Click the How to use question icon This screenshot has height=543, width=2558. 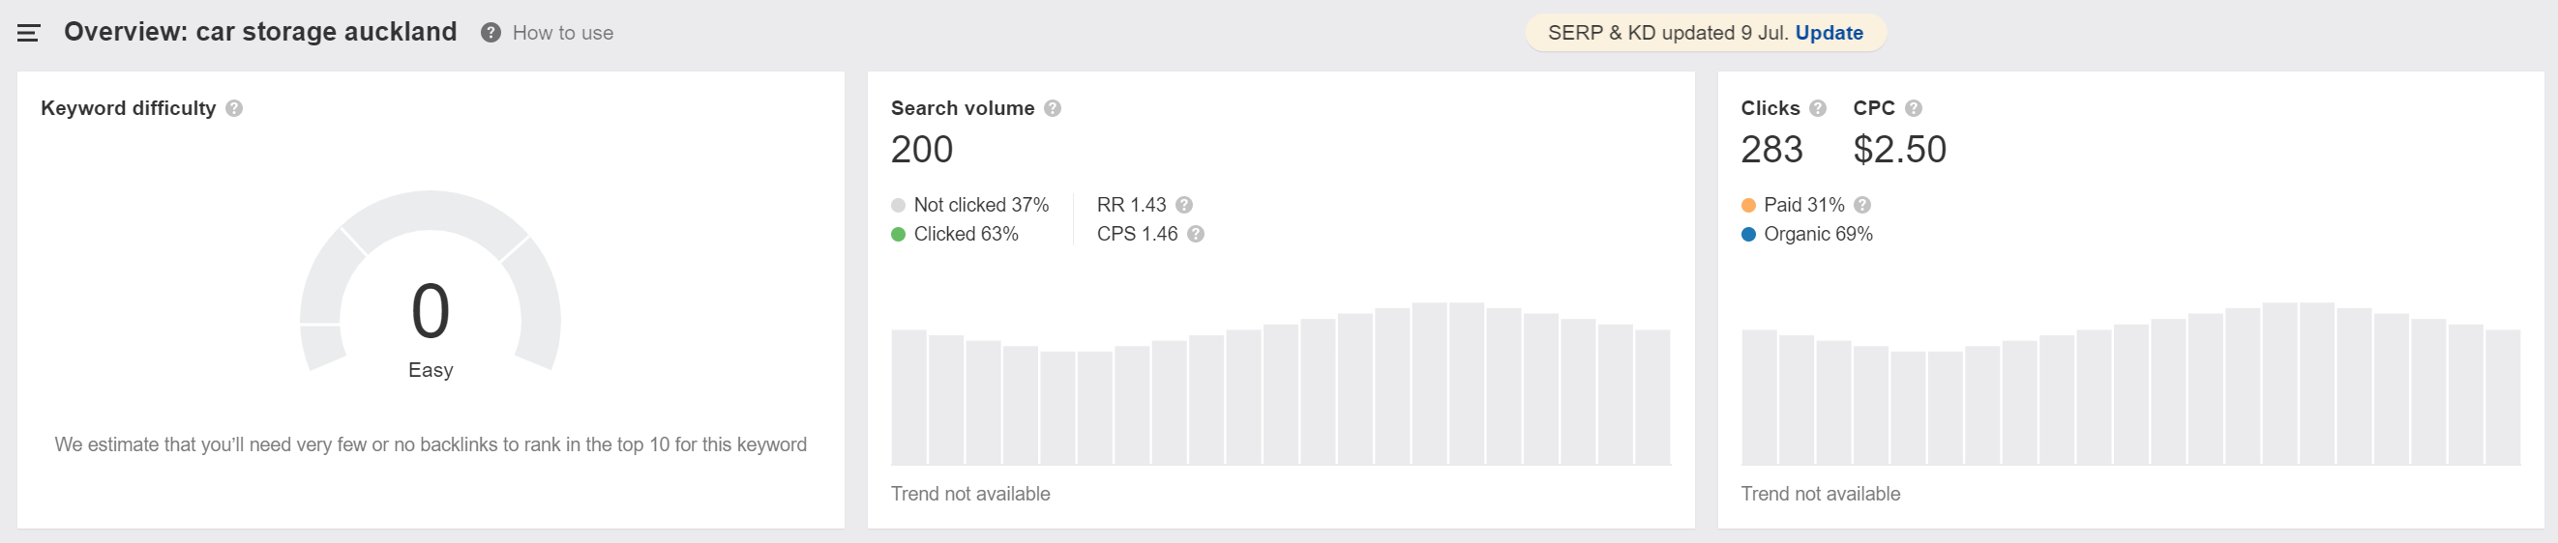point(491,33)
